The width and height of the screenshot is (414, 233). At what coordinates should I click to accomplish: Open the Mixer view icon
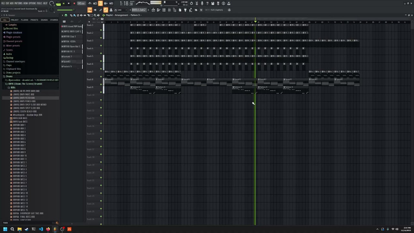[x=169, y=10]
